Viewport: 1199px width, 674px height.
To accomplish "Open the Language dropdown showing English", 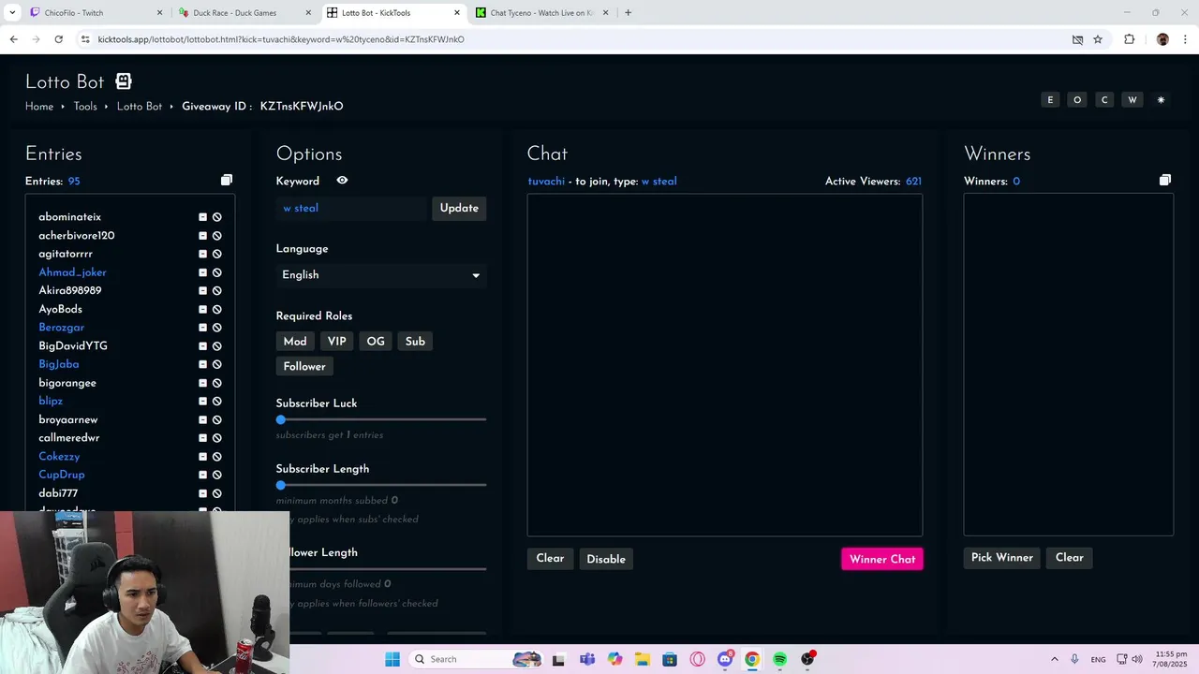I will [381, 275].
